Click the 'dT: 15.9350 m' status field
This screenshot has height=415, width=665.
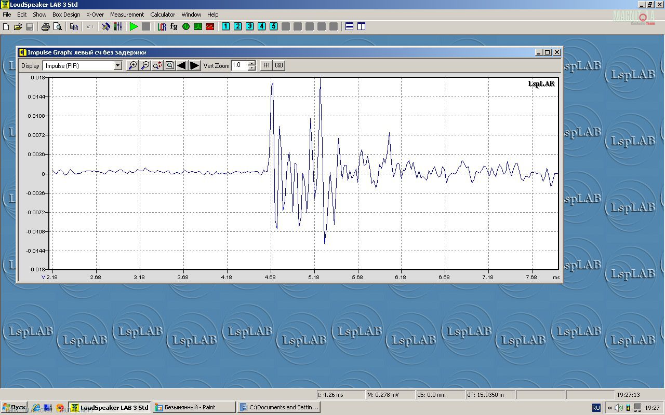coord(490,395)
